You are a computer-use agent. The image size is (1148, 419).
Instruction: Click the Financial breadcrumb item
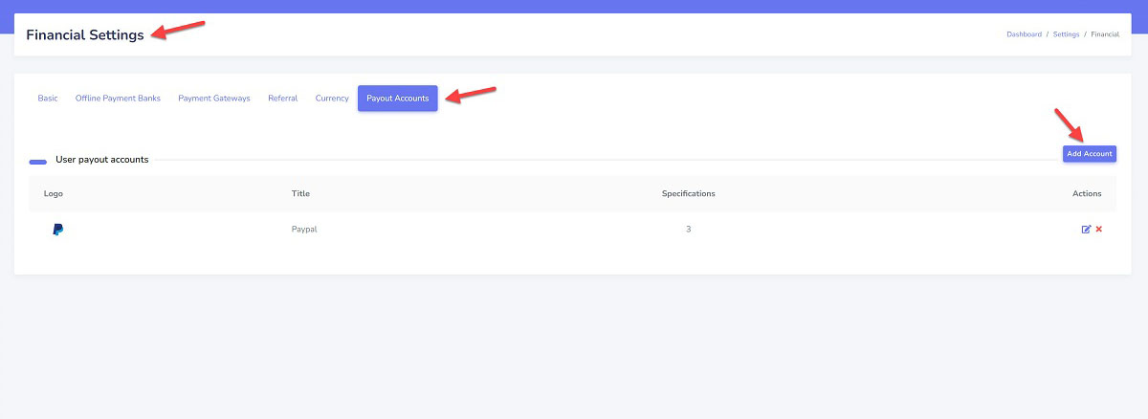point(1105,34)
